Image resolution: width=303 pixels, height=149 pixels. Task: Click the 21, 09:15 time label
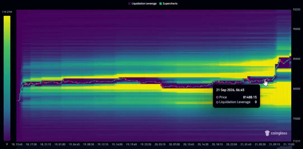click(274, 144)
